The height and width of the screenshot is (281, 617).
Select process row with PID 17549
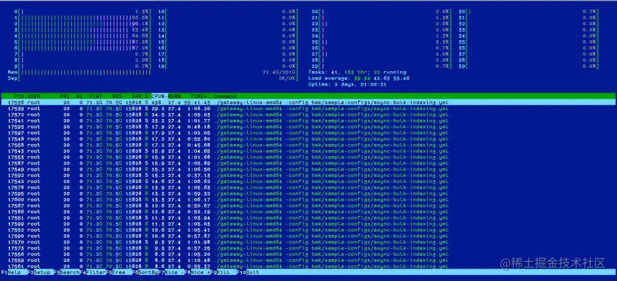pyautogui.click(x=308, y=169)
